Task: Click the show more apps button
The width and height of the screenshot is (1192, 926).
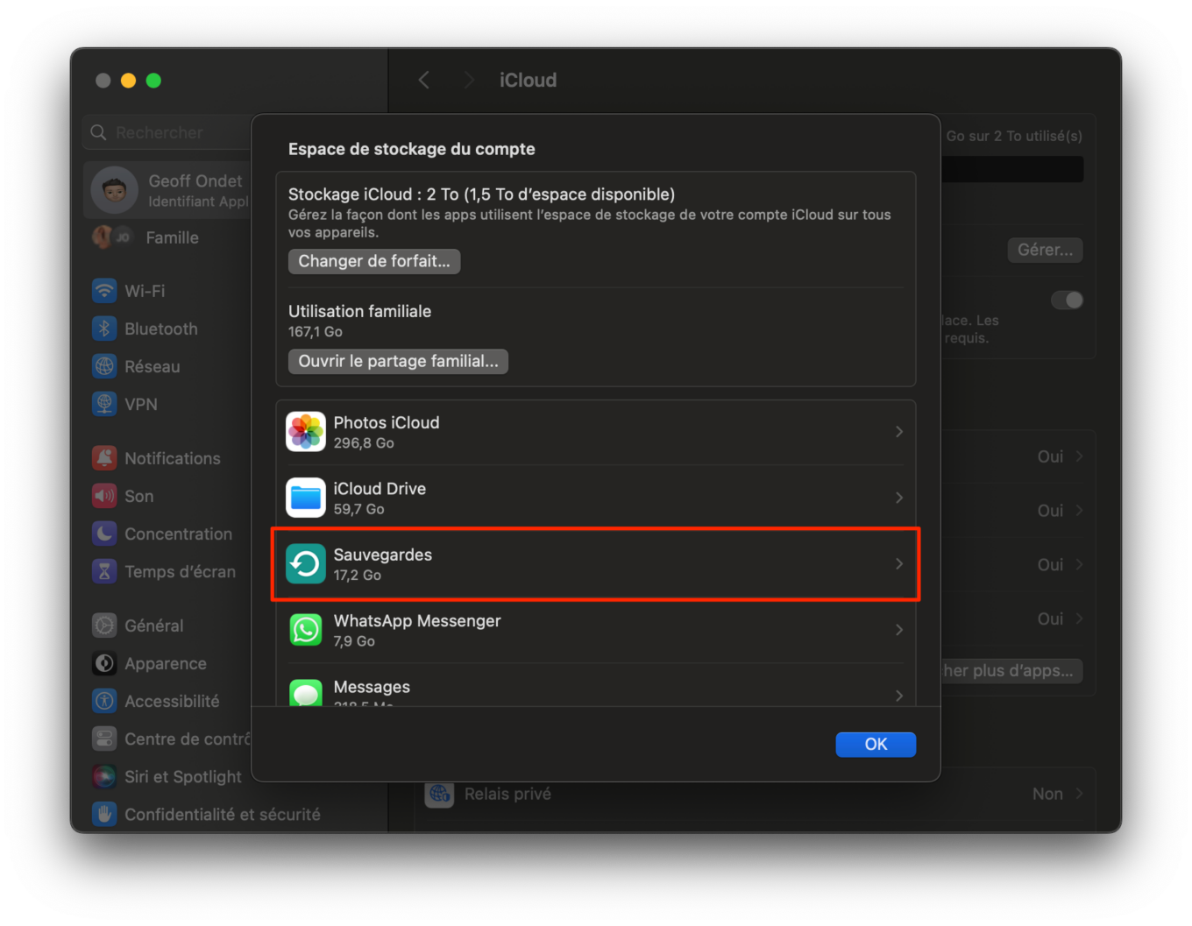Action: click(1012, 671)
